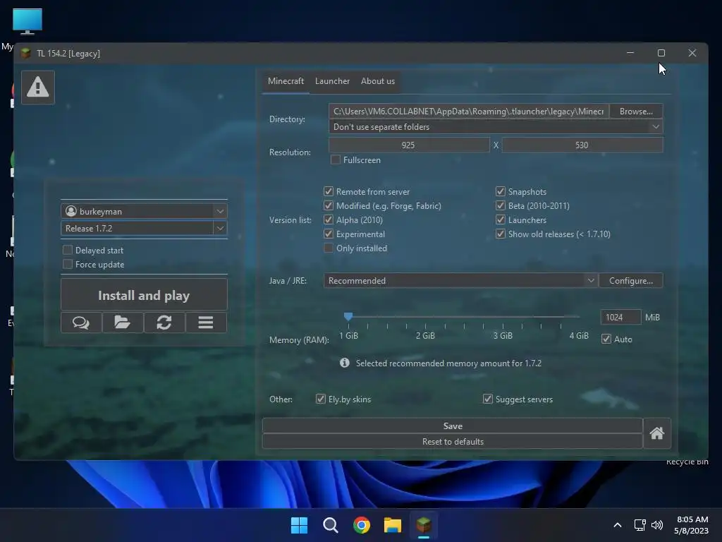722x542 pixels.
Task: Uncheck the Launchers checkbox
Action: (x=501, y=220)
